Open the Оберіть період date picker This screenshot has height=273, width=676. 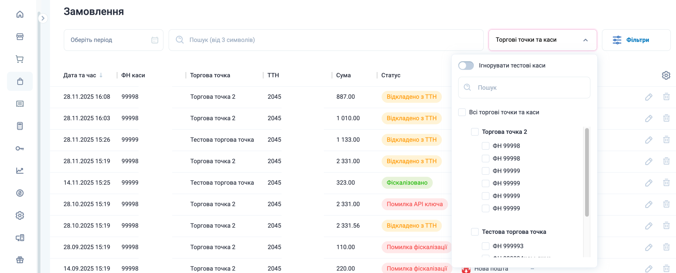[113, 40]
